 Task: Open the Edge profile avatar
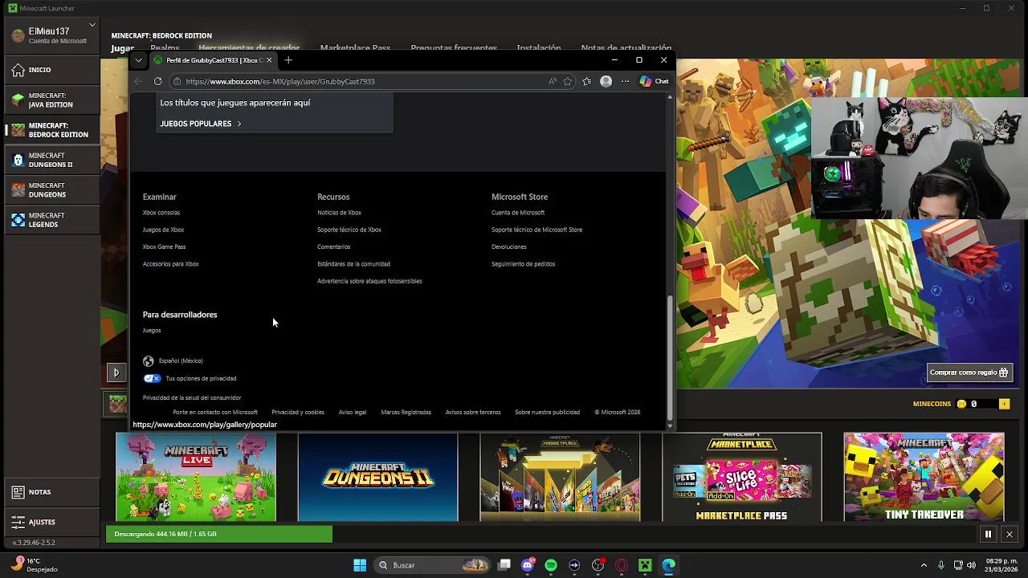click(606, 81)
